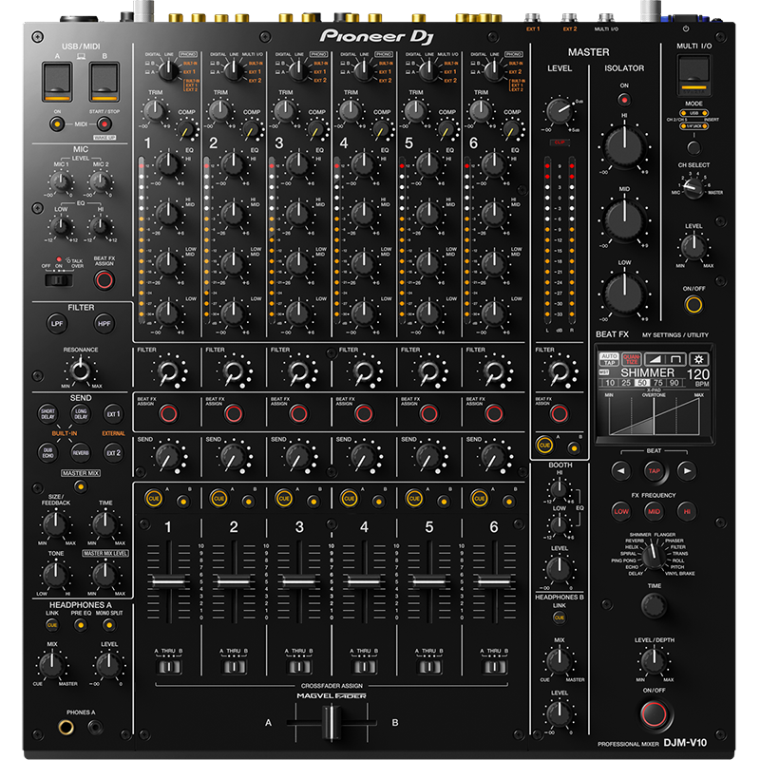Tap the gear settings icon on the display

698,359
